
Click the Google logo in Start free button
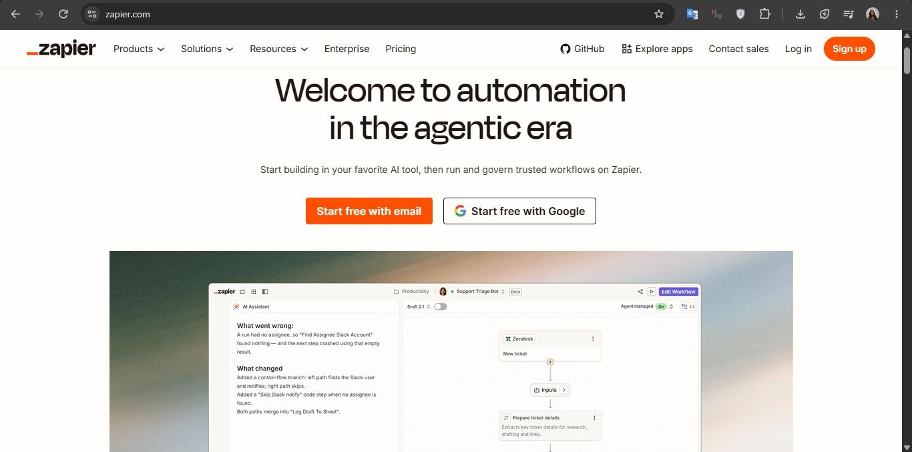click(x=460, y=211)
